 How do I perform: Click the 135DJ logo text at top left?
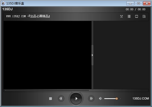(x=7, y=9)
